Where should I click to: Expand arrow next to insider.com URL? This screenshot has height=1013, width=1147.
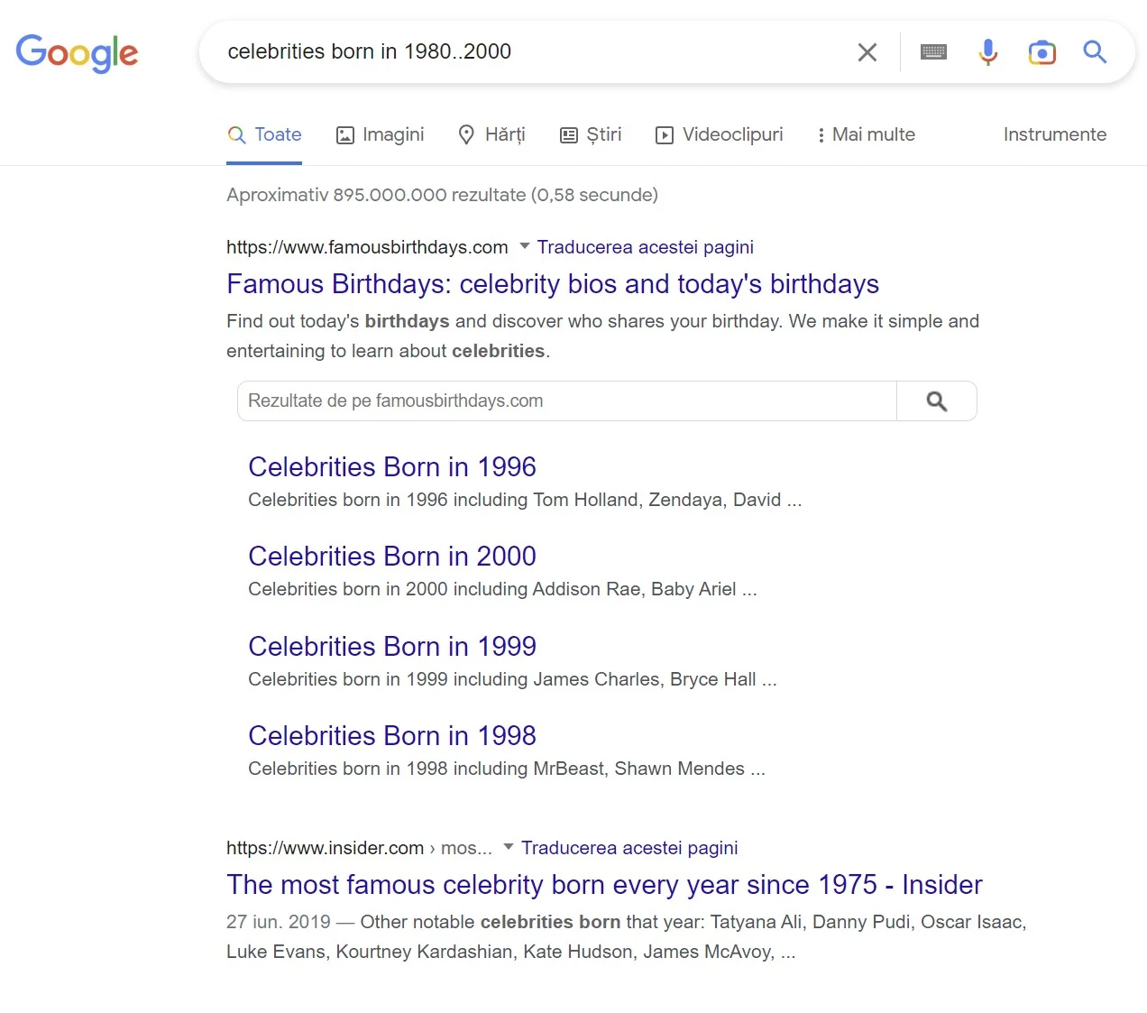tap(509, 847)
